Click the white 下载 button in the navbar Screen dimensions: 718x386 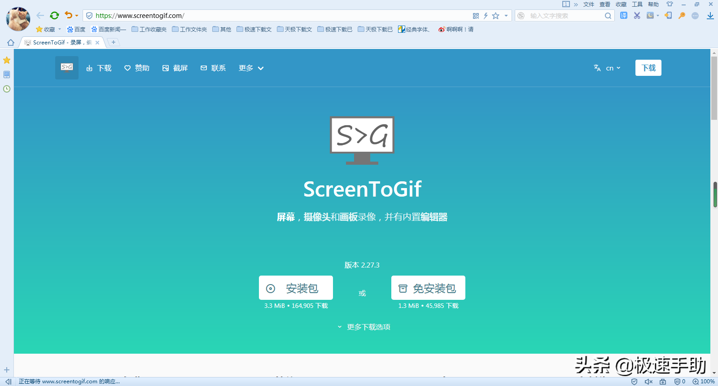pos(648,68)
